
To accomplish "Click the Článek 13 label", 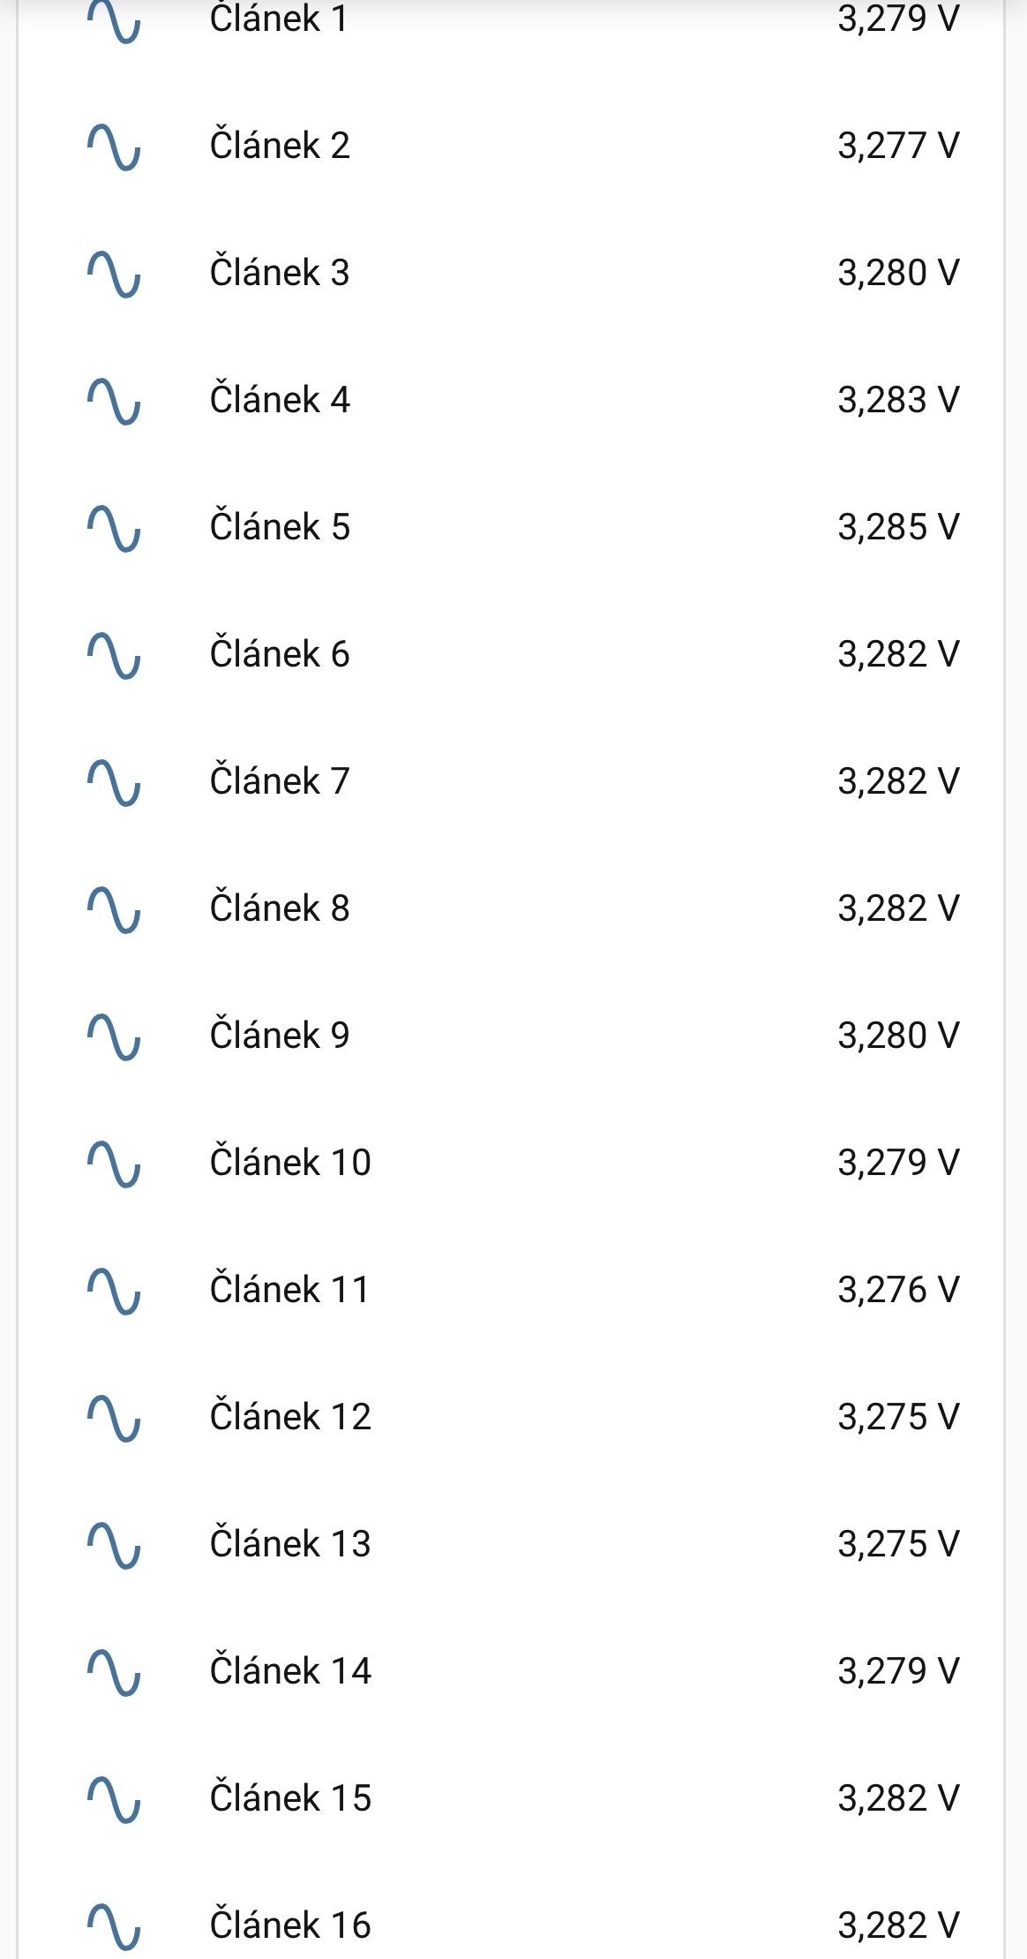I will coord(290,1544).
